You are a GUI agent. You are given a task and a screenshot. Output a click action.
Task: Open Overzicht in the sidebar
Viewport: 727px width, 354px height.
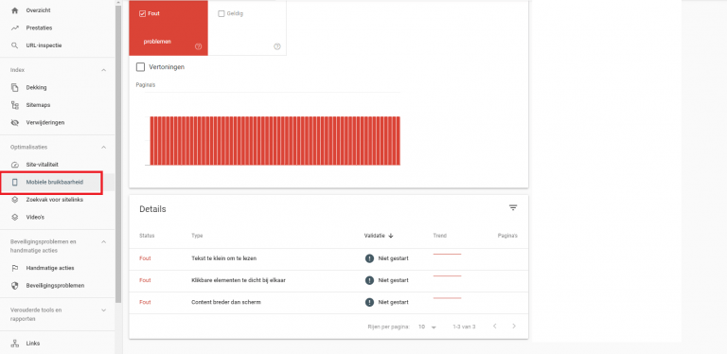39,10
